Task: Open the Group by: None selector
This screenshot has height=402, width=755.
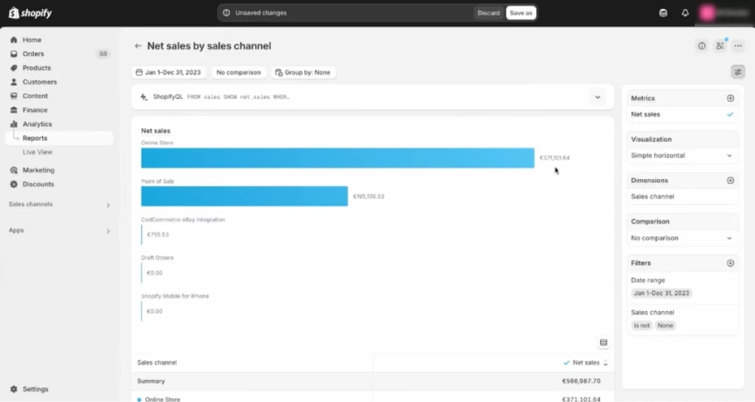Action: [303, 72]
